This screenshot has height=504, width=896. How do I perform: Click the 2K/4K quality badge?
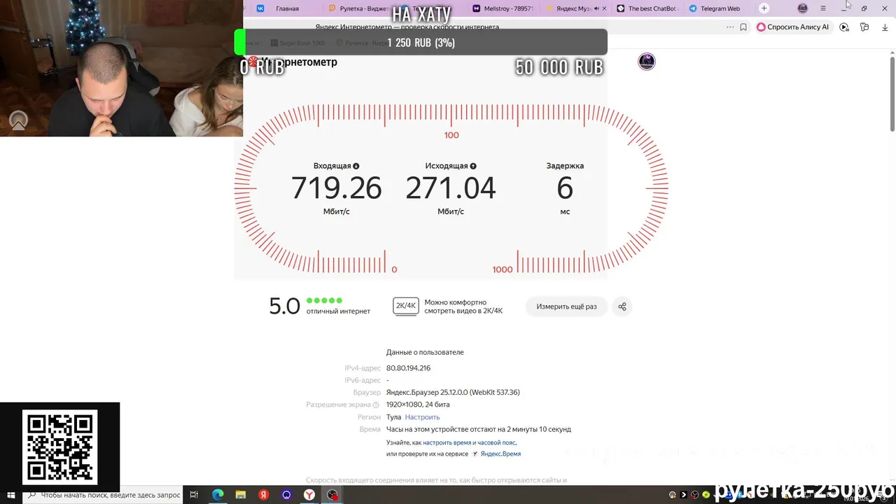[x=406, y=306]
